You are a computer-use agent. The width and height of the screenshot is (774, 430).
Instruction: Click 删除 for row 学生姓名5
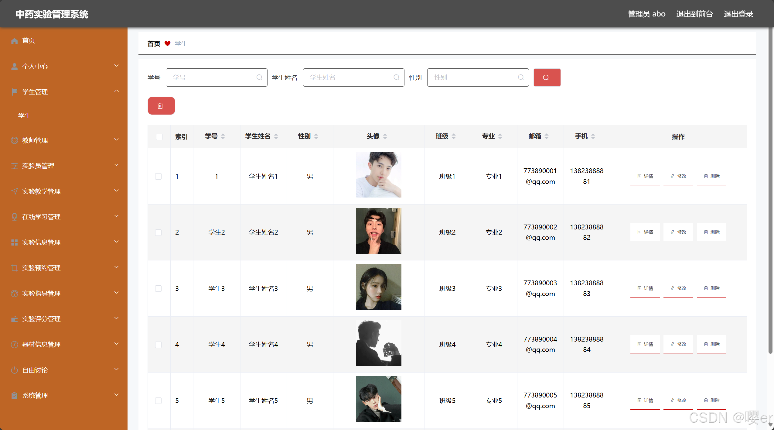(x=711, y=401)
